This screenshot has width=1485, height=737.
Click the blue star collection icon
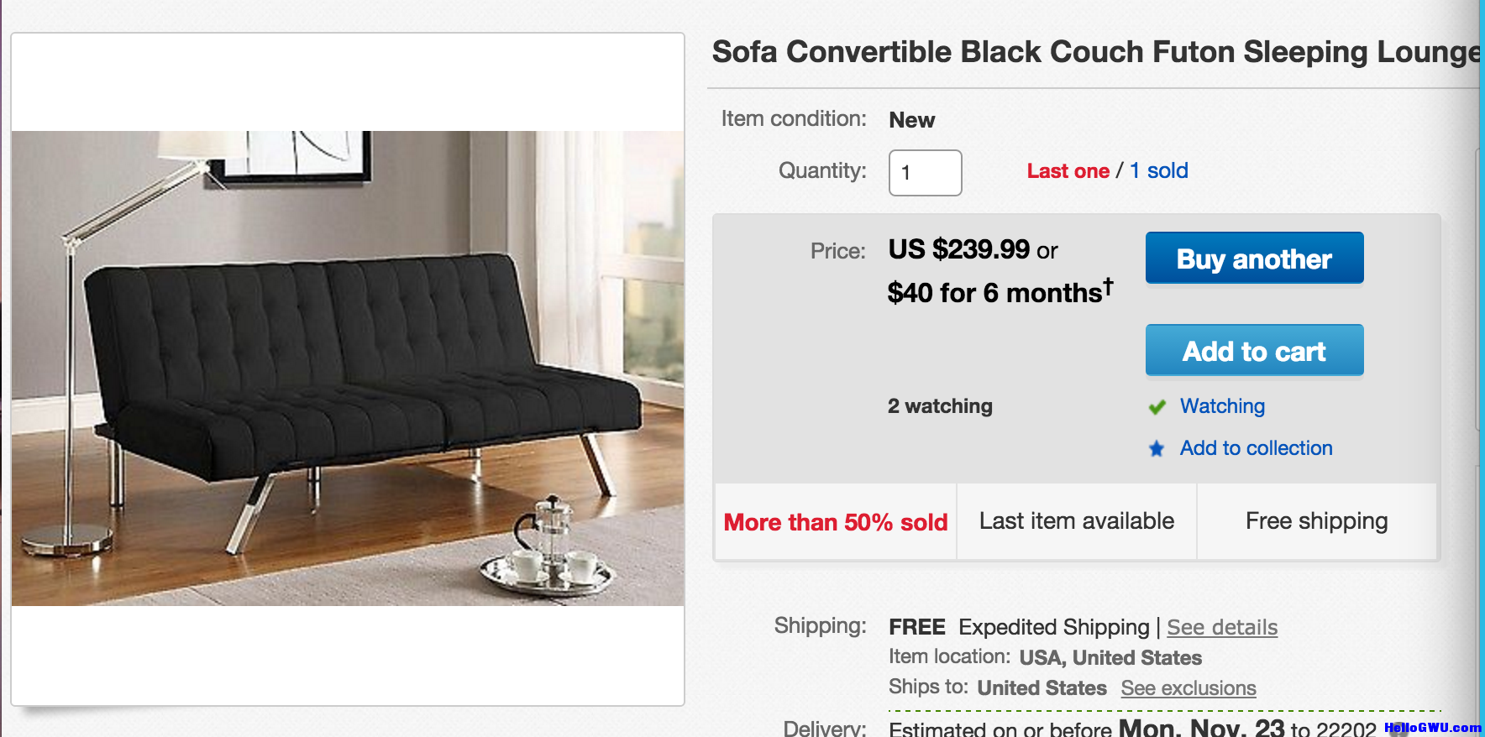click(1157, 448)
